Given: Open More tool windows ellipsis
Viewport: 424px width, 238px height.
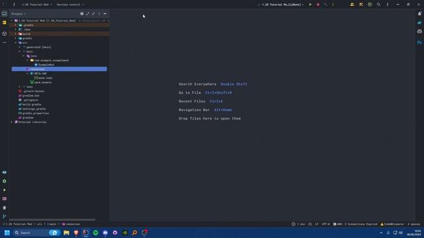Looking at the screenshot, I should point(5,42).
